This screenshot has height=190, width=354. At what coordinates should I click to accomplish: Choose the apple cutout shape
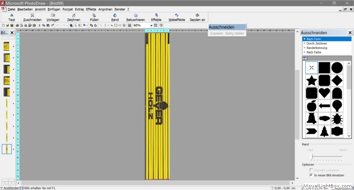pyautogui.click(x=312, y=106)
